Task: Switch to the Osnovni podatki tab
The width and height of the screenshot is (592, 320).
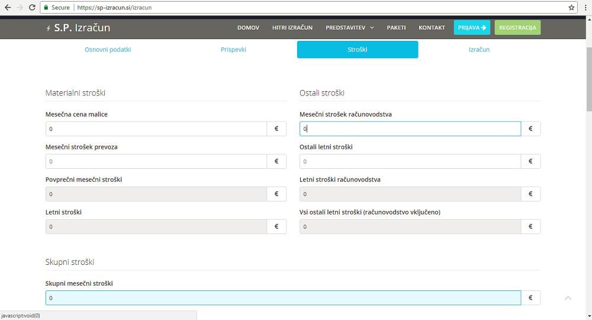Action: pos(108,50)
